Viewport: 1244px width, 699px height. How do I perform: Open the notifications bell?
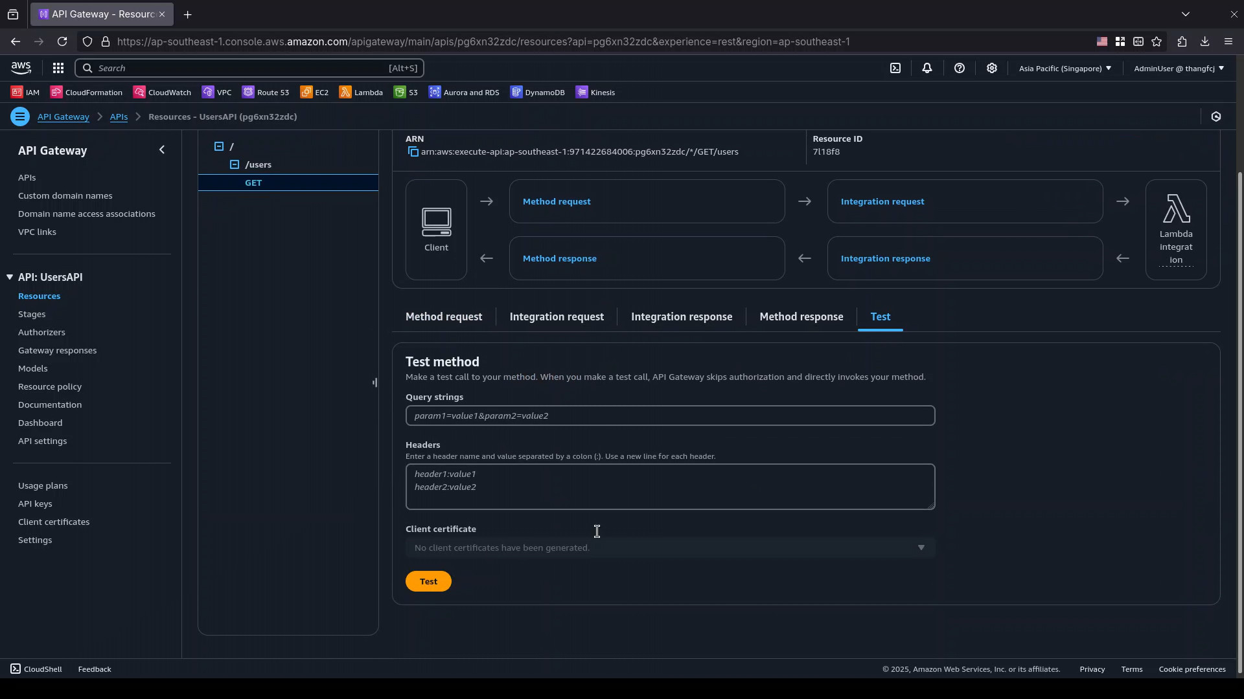[x=927, y=68]
